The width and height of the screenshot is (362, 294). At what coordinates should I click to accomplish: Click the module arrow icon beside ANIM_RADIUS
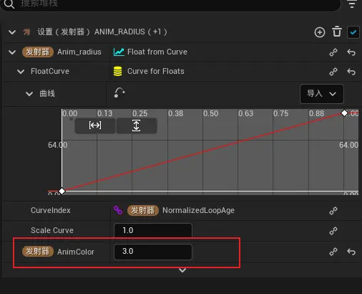[x=26, y=32]
